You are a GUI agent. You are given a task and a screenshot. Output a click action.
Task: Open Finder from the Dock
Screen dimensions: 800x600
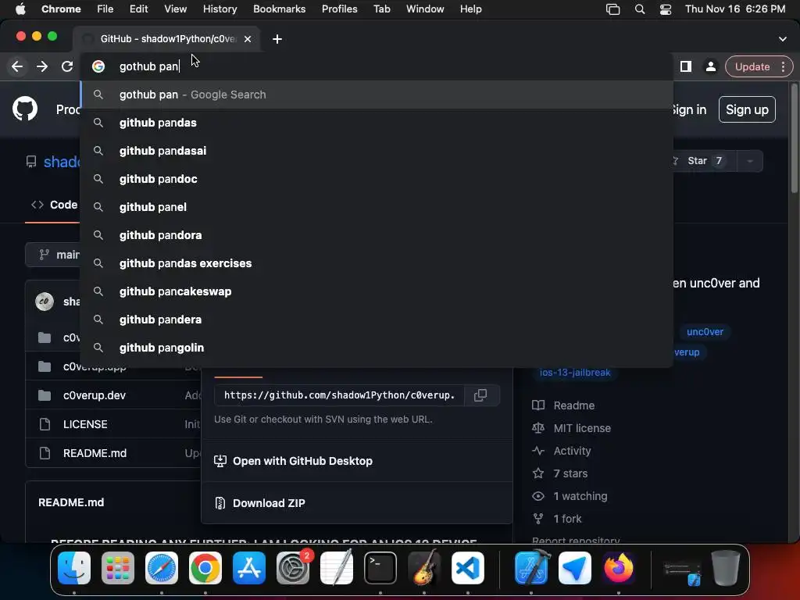point(74,568)
